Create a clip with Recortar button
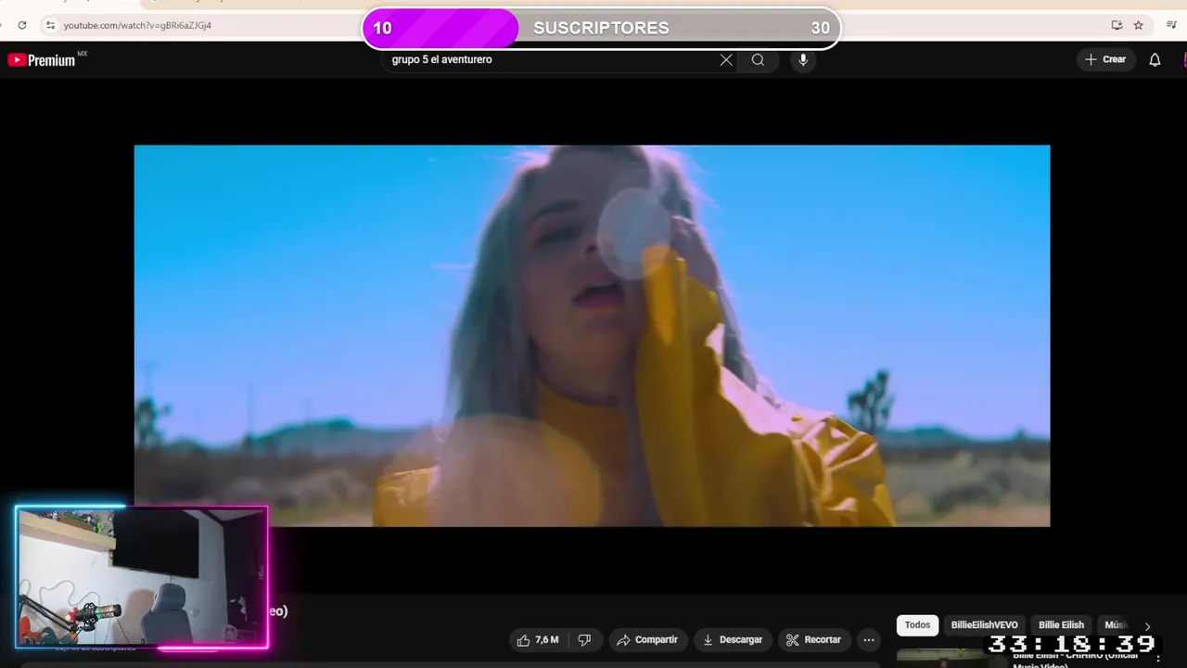This screenshot has width=1187, height=668. pos(813,640)
